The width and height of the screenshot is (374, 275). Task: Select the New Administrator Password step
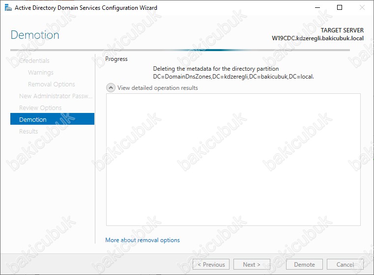[56, 96]
